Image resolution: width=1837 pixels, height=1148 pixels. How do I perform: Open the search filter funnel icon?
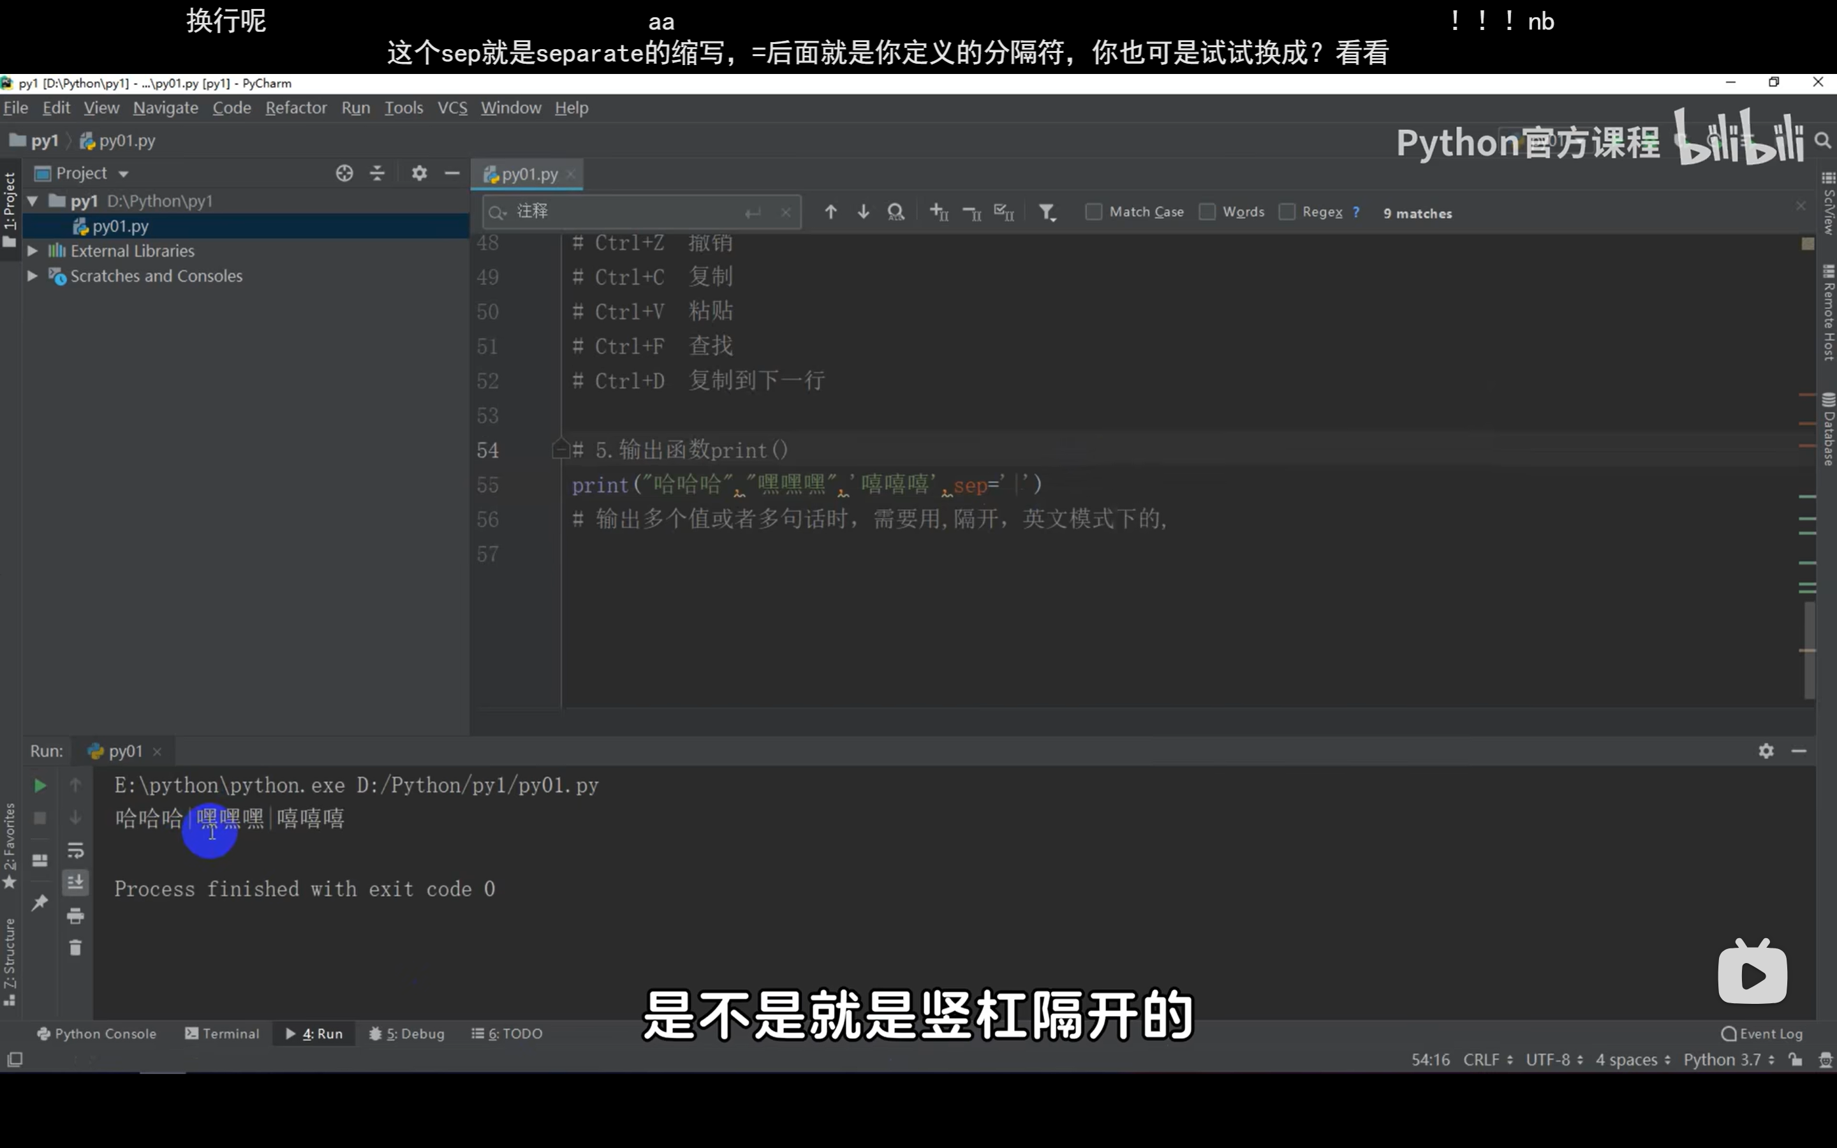point(1047,212)
